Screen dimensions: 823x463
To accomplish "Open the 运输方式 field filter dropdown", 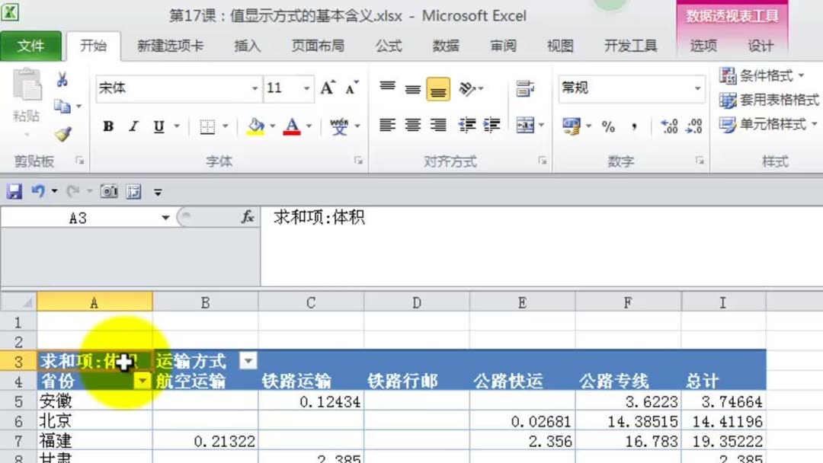I will [248, 360].
